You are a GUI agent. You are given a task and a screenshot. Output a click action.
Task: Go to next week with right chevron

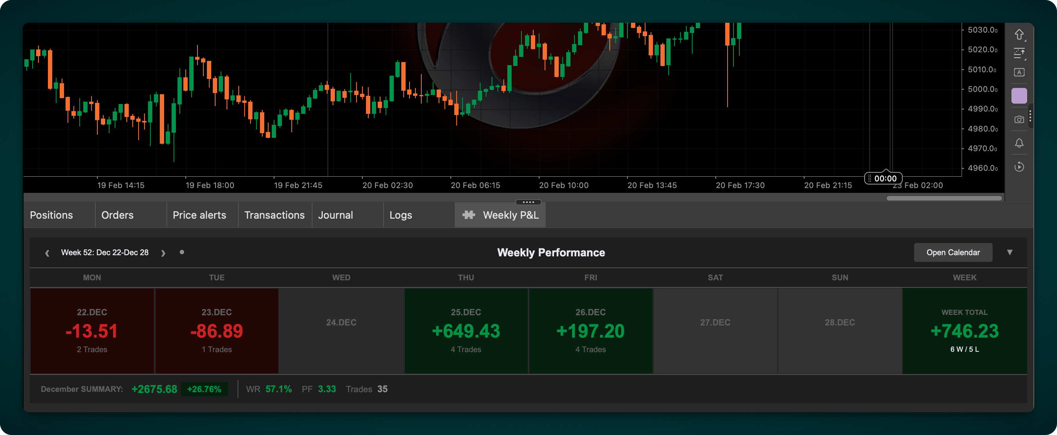163,253
